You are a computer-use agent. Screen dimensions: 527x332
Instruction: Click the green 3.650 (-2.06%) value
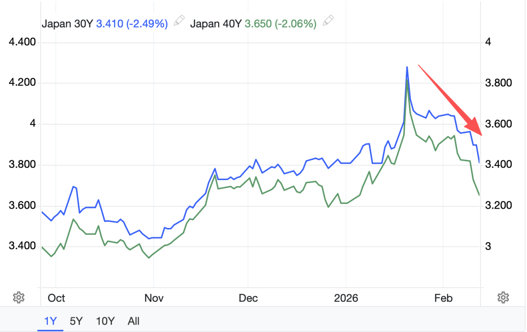(x=280, y=24)
